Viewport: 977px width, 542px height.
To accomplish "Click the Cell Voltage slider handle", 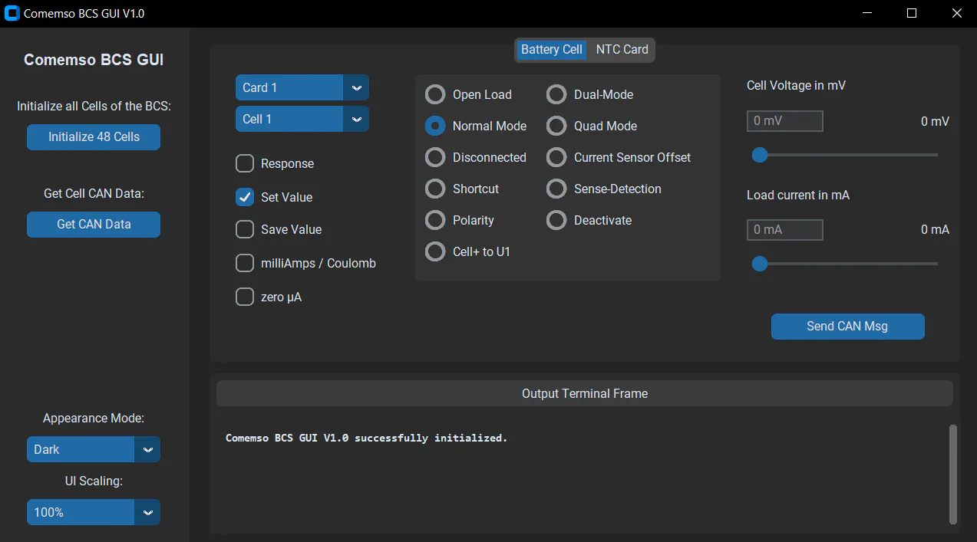I will point(760,155).
